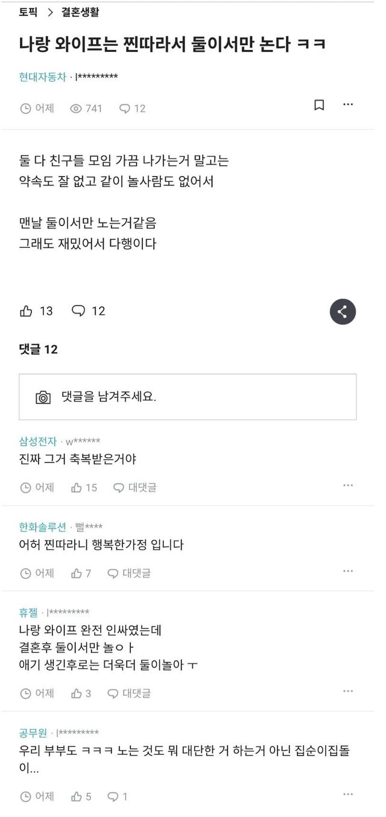The height and width of the screenshot is (817, 386).
Task: Open options for the 한화솔루션 comment
Action: pyautogui.click(x=348, y=571)
